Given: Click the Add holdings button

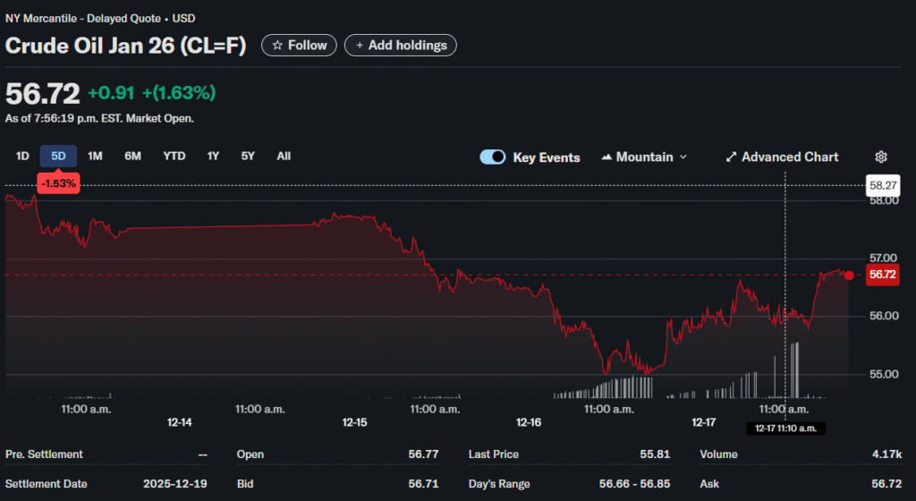Looking at the screenshot, I should point(401,46).
